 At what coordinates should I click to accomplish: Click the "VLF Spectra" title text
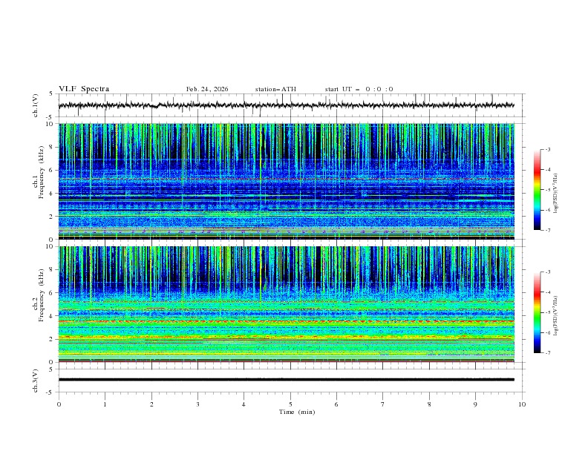point(84,89)
